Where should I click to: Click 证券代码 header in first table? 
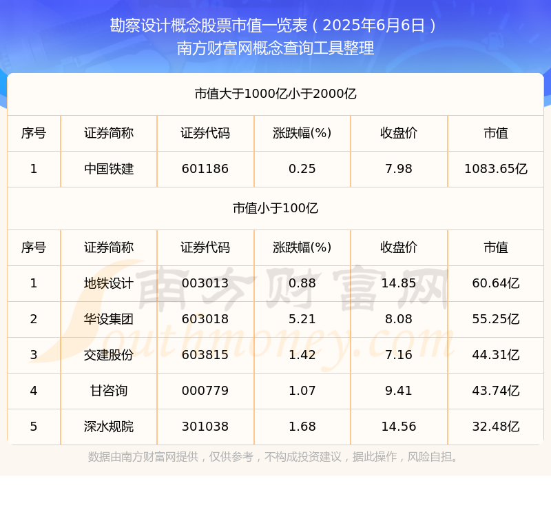pyautogui.click(x=205, y=133)
